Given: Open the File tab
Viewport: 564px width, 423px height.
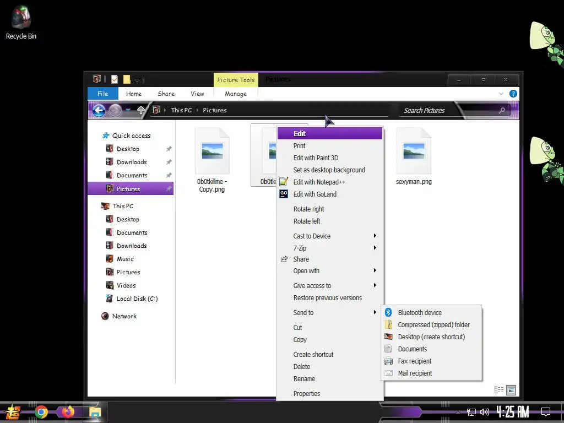Looking at the screenshot, I should click(x=103, y=94).
